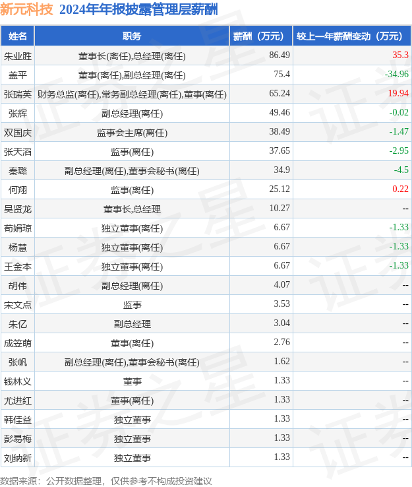Click the change value -2.95

pyautogui.click(x=399, y=150)
